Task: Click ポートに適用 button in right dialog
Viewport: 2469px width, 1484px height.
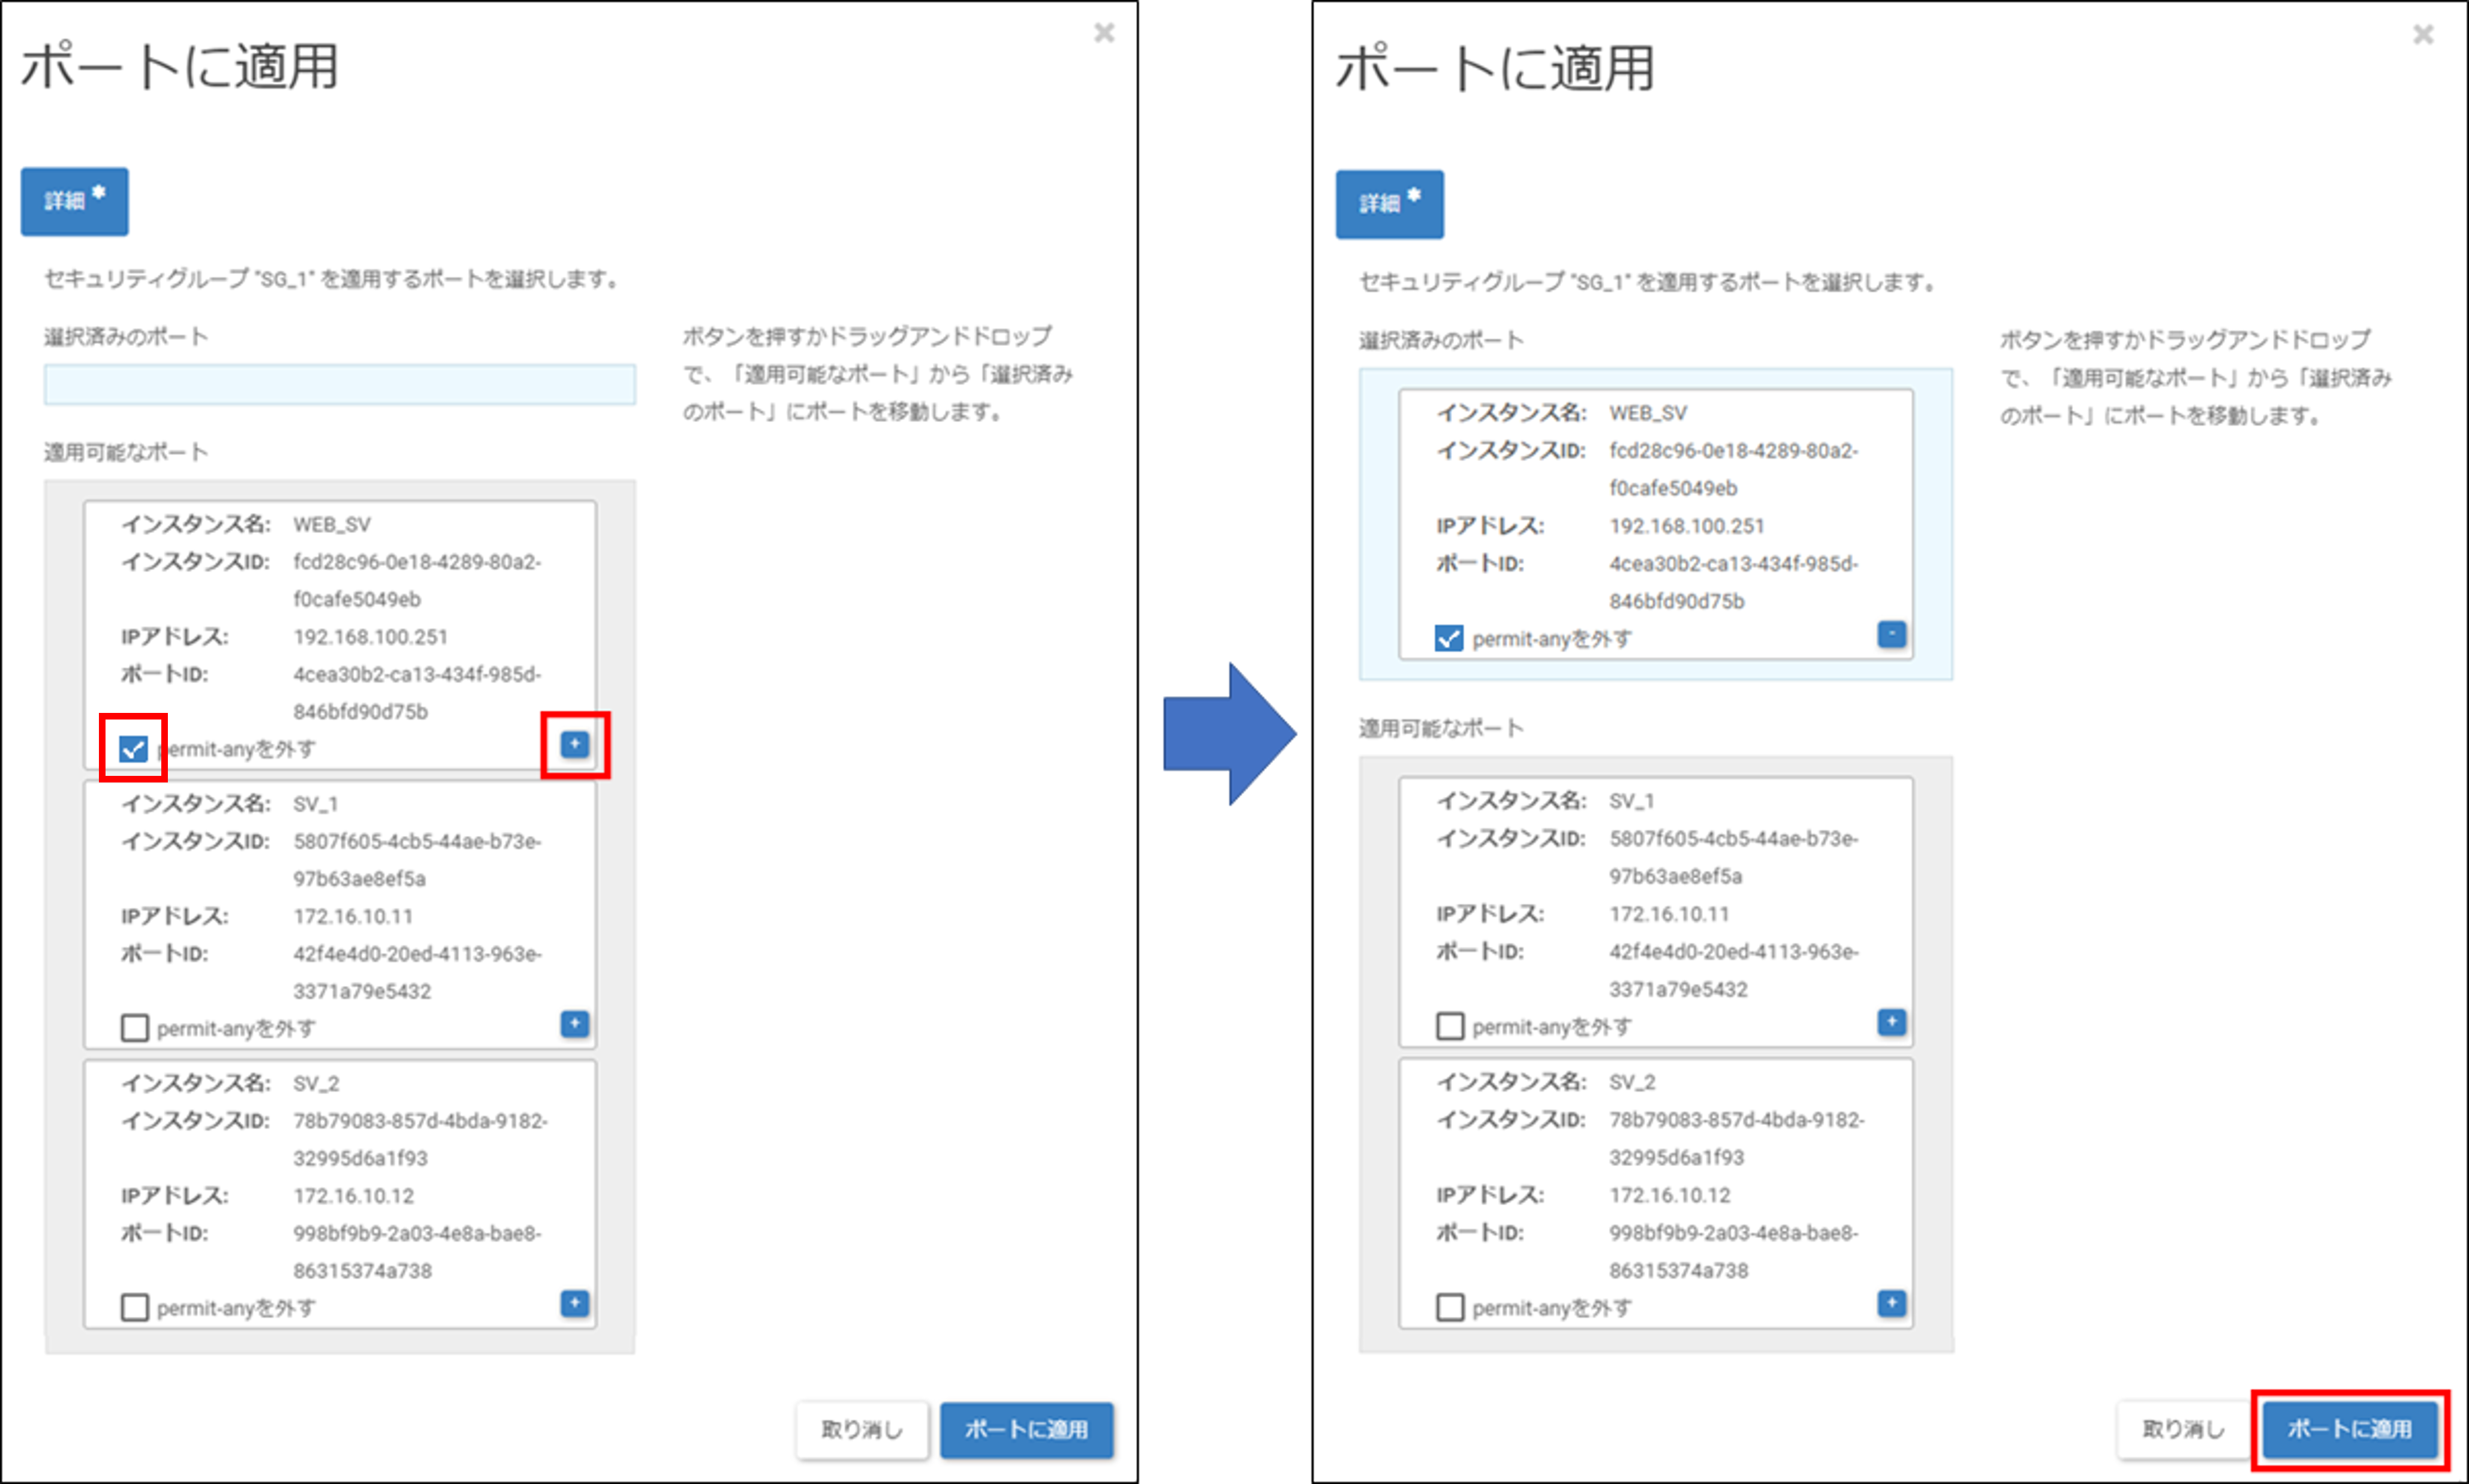Action: pyautogui.click(x=2349, y=1429)
